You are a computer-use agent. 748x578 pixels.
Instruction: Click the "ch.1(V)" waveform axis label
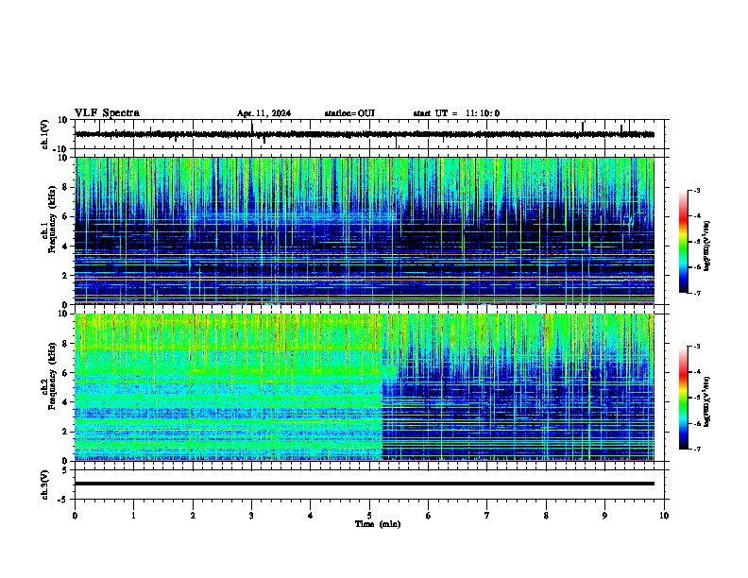pyautogui.click(x=44, y=134)
